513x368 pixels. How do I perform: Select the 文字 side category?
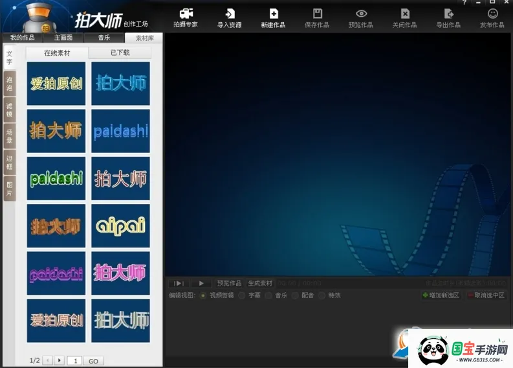(10, 58)
